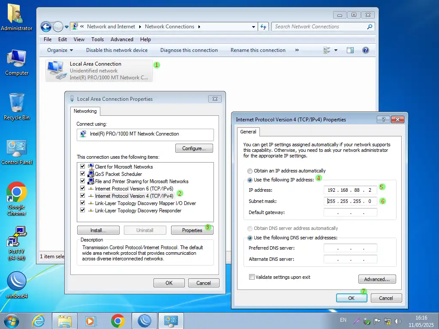
Task: Open Windows Media Player from taskbar
Action: coord(91,321)
